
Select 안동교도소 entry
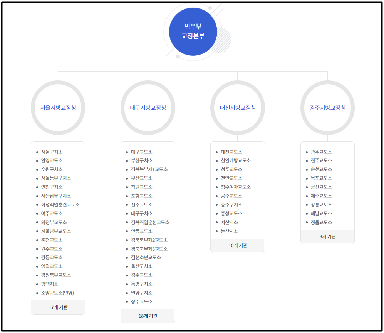coord(142,231)
